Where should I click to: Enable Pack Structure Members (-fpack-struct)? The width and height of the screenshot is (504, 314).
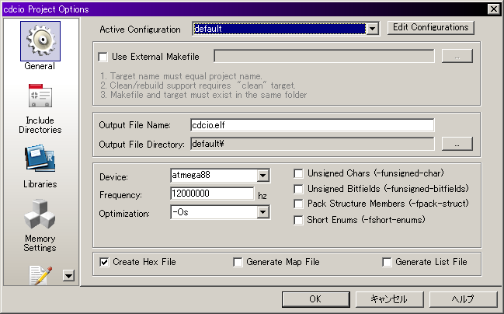click(x=298, y=204)
